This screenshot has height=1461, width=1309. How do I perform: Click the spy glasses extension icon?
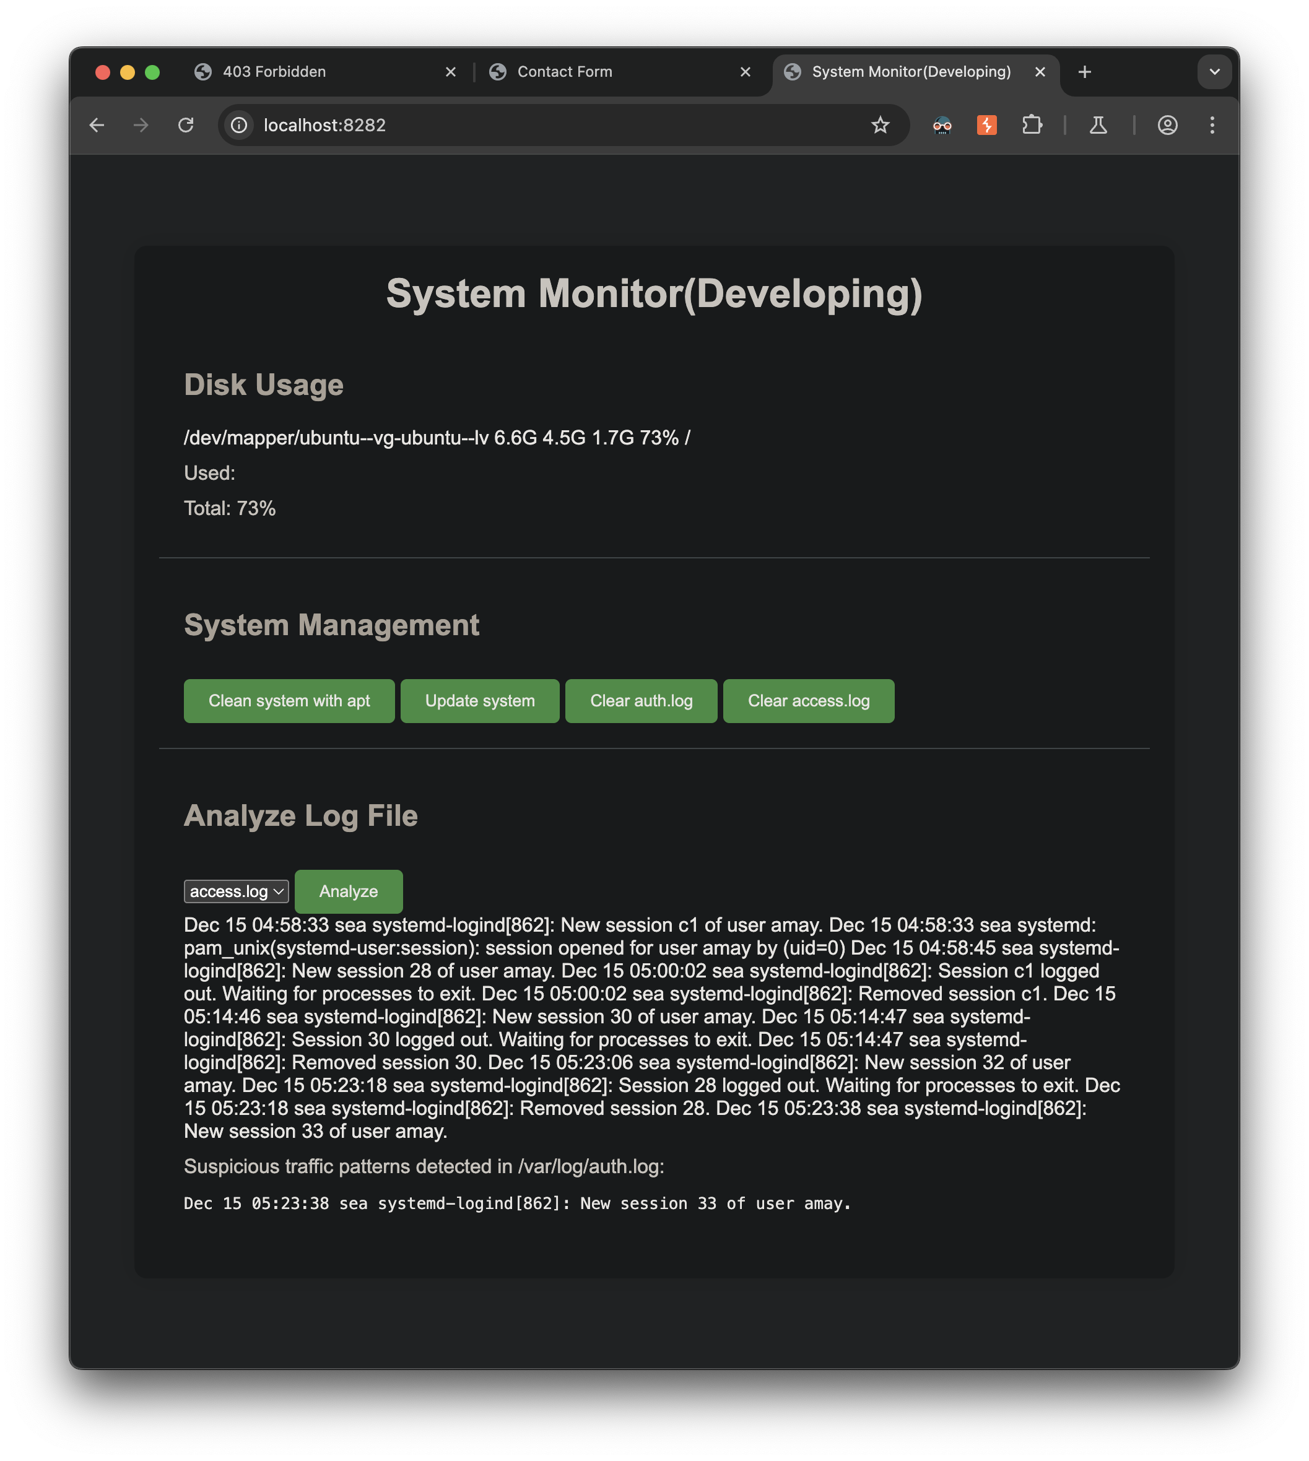tap(941, 126)
